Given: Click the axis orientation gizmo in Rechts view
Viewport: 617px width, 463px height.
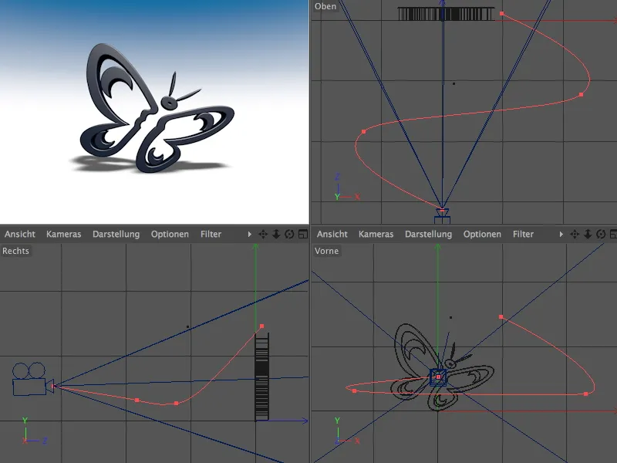Looking at the screenshot, I should coord(35,431).
